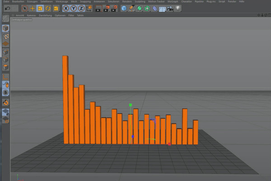
Task: Open the Fenster menu
Action: click(x=232, y=1)
